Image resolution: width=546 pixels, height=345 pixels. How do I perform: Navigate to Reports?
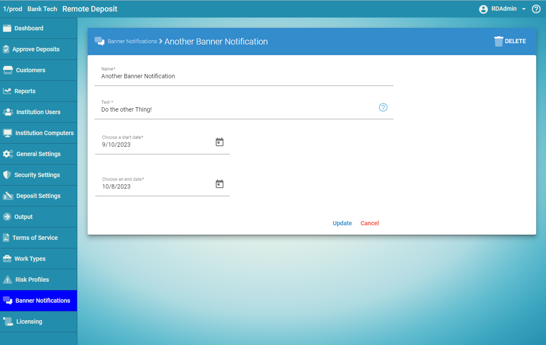pos(38,91)
